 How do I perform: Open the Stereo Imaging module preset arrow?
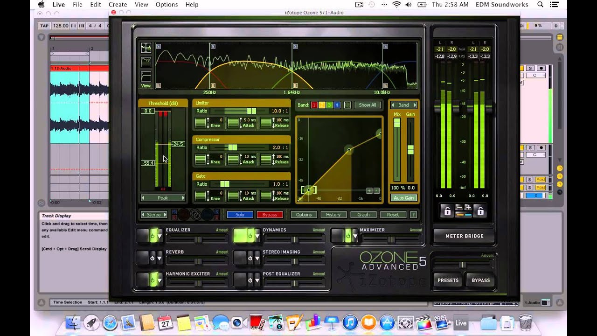(x=257, y=259)
